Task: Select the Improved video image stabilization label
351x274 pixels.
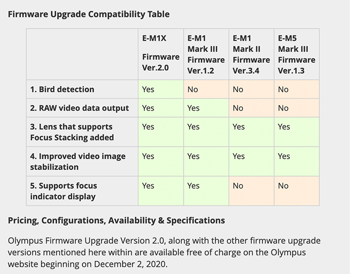Action: click(78, 161)
